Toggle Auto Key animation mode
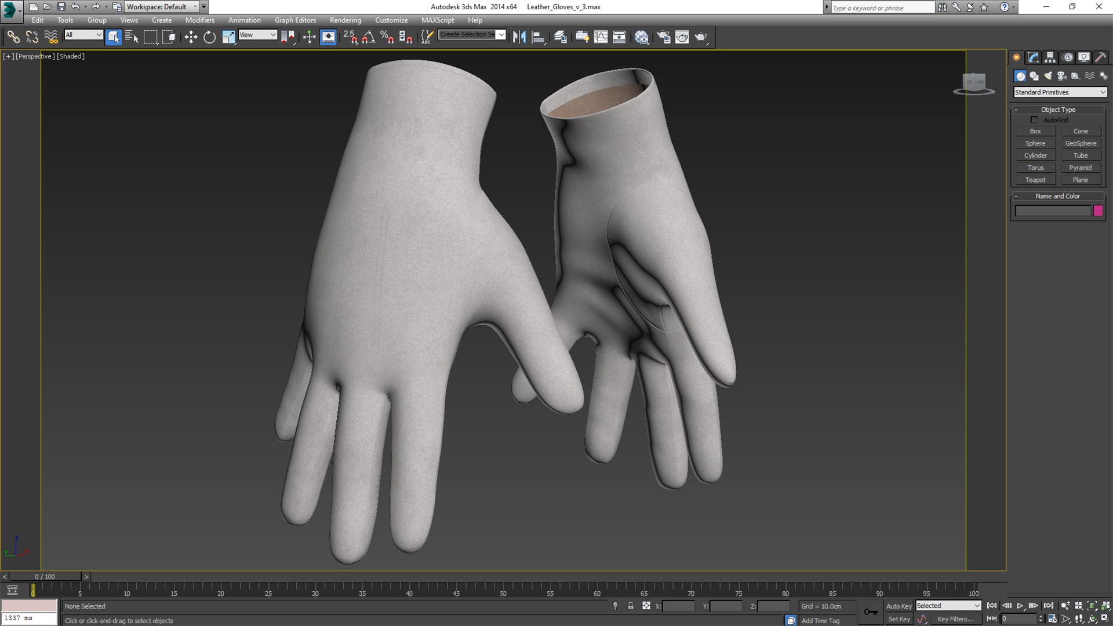The height and width of the screenshot is (626, 1113). (899, 606)
